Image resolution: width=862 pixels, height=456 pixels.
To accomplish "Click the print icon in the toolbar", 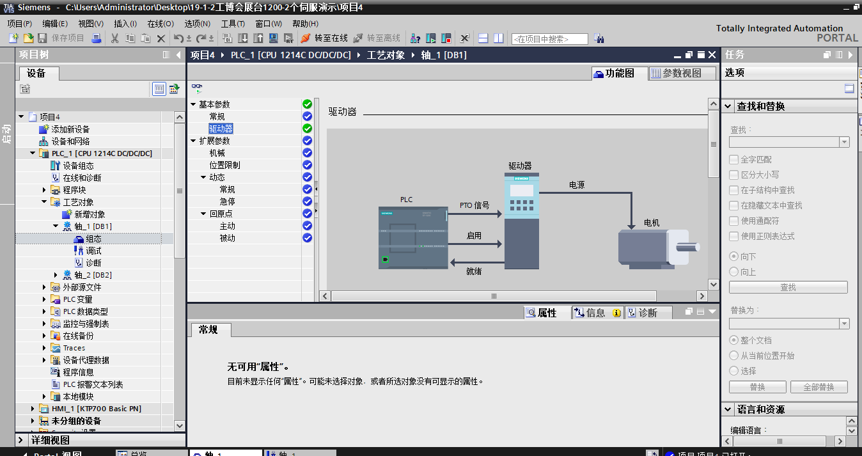I will [97, 38].
